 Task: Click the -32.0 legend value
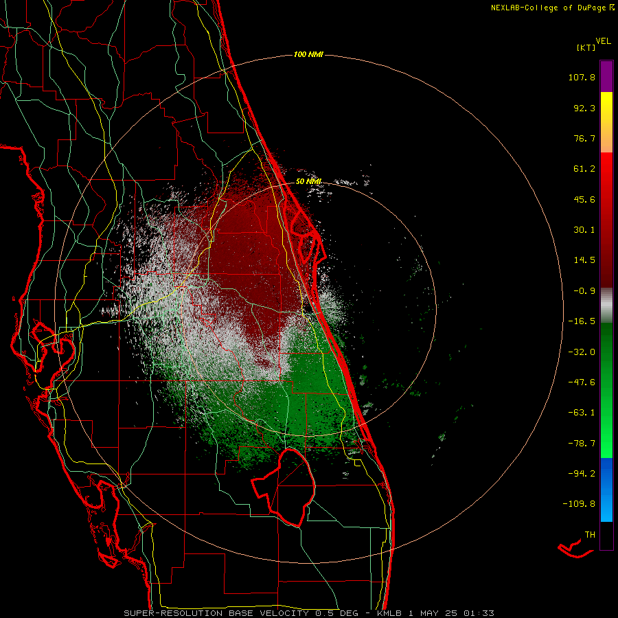582,352
